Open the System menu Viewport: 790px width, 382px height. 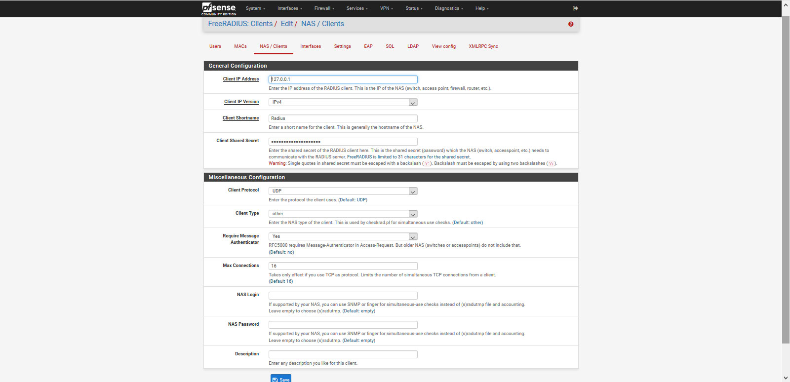(x=255, y=8)
